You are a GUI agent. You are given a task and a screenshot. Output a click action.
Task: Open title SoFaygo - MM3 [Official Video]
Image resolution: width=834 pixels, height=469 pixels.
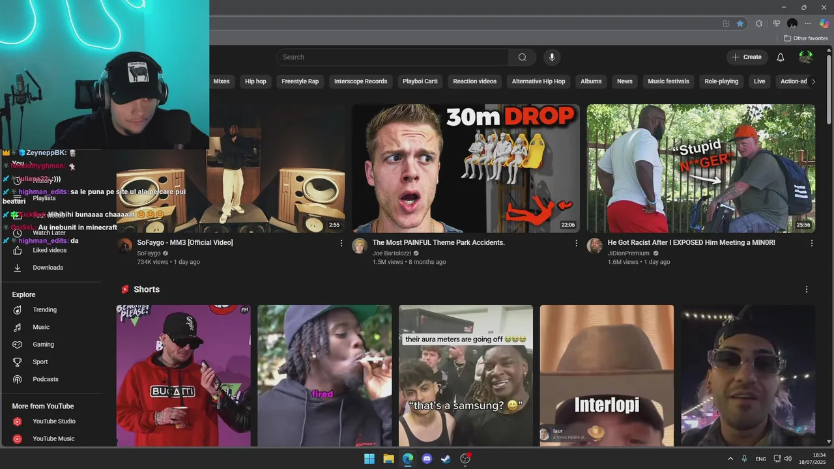185,242
